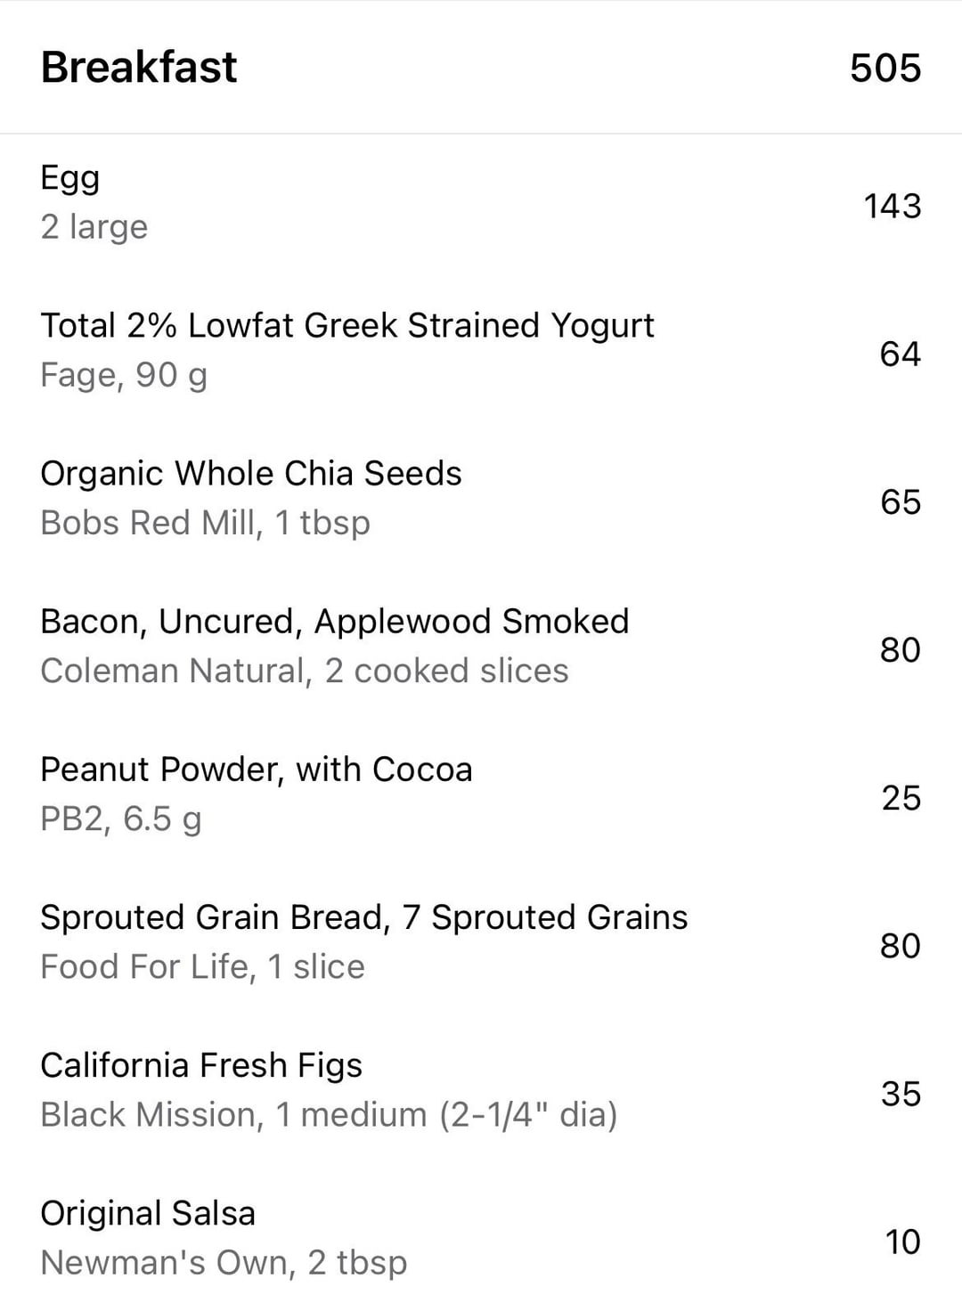Tap the 2 large serving text

[94, 227]
